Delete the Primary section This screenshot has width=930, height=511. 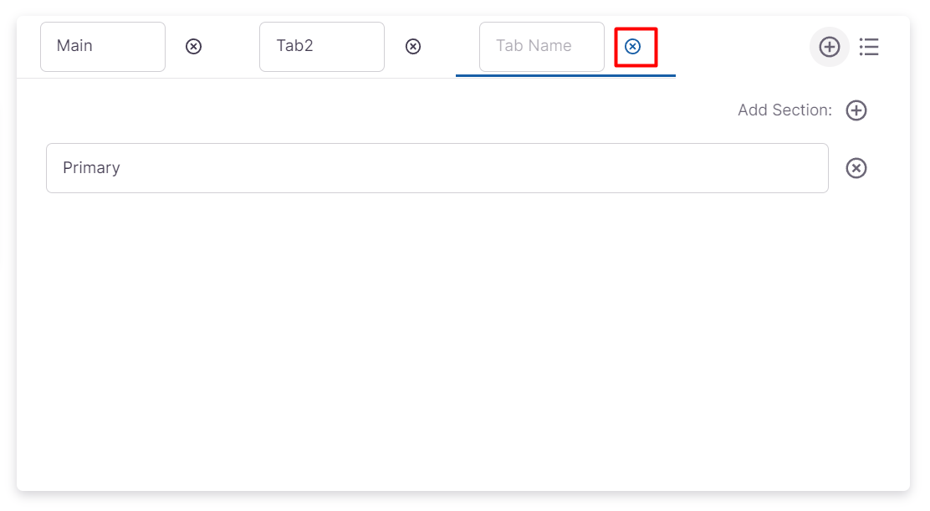[856, 168]
